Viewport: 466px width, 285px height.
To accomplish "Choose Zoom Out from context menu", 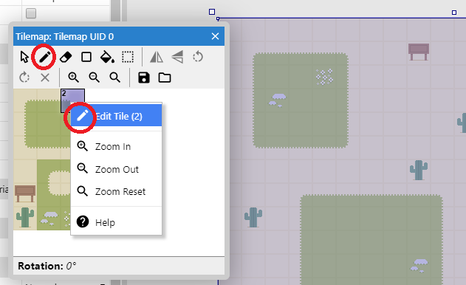I will pos(116,169).
